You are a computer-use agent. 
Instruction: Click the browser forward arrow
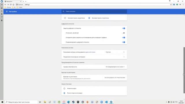tap(8, 5)
